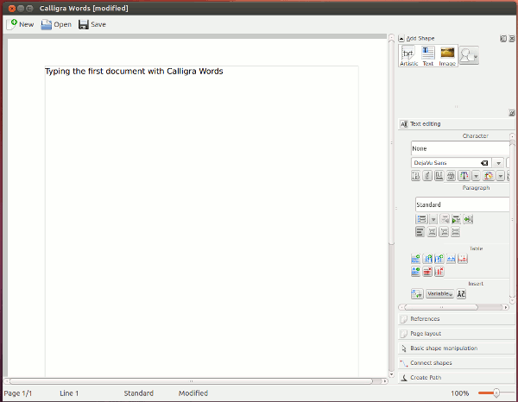Image resolution: width=518 pixels, height=402 pixels.
Task: Click the merge cells table icon
Action: (451, 259)
